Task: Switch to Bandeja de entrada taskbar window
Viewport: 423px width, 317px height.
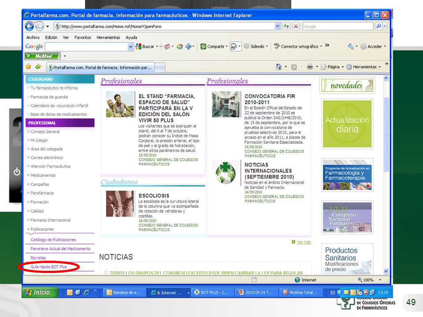Action: pyautogui.click(x=125, y=292)
